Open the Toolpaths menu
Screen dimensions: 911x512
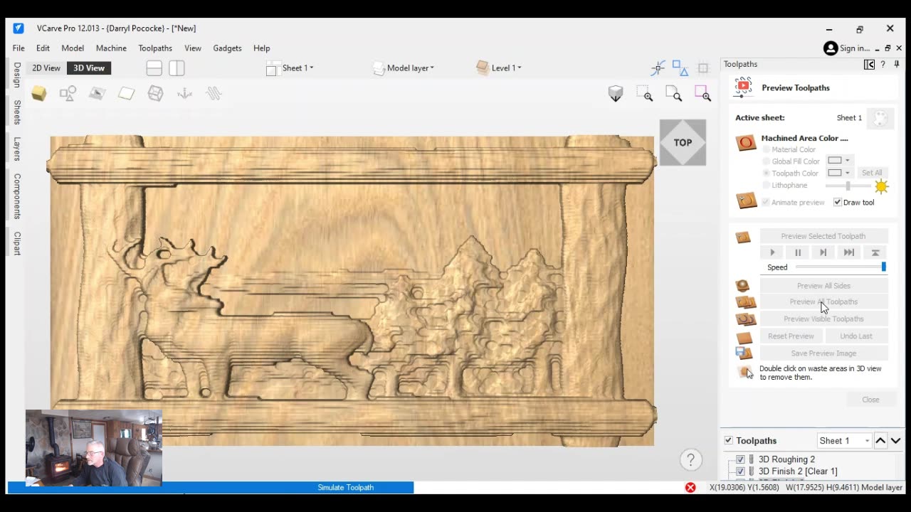pos(155,48)
